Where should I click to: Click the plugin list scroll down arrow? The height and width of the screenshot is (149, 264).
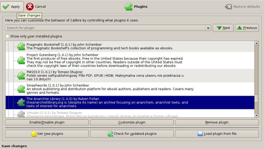coord(256,115)
